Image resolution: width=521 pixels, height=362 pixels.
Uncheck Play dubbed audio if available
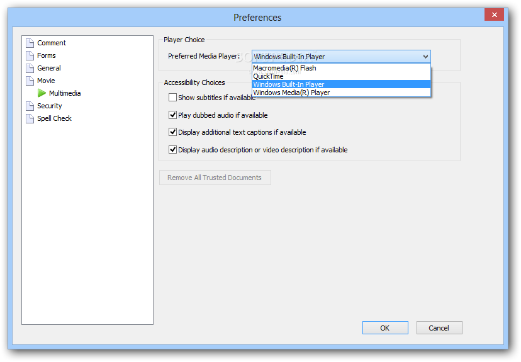172,115
